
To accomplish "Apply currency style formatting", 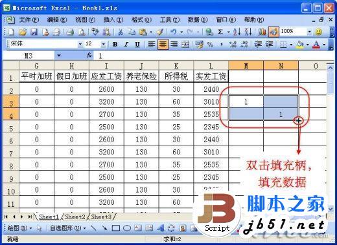I will click(x=199, y=45).
